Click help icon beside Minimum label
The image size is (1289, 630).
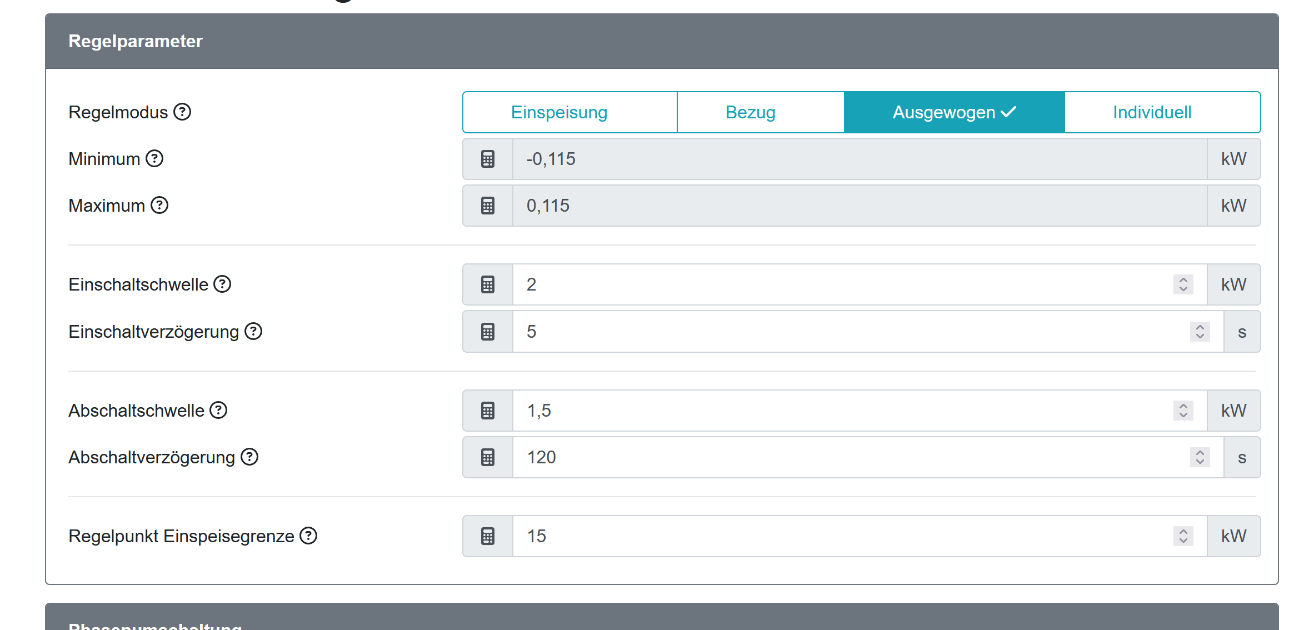(x=154, y=159)
